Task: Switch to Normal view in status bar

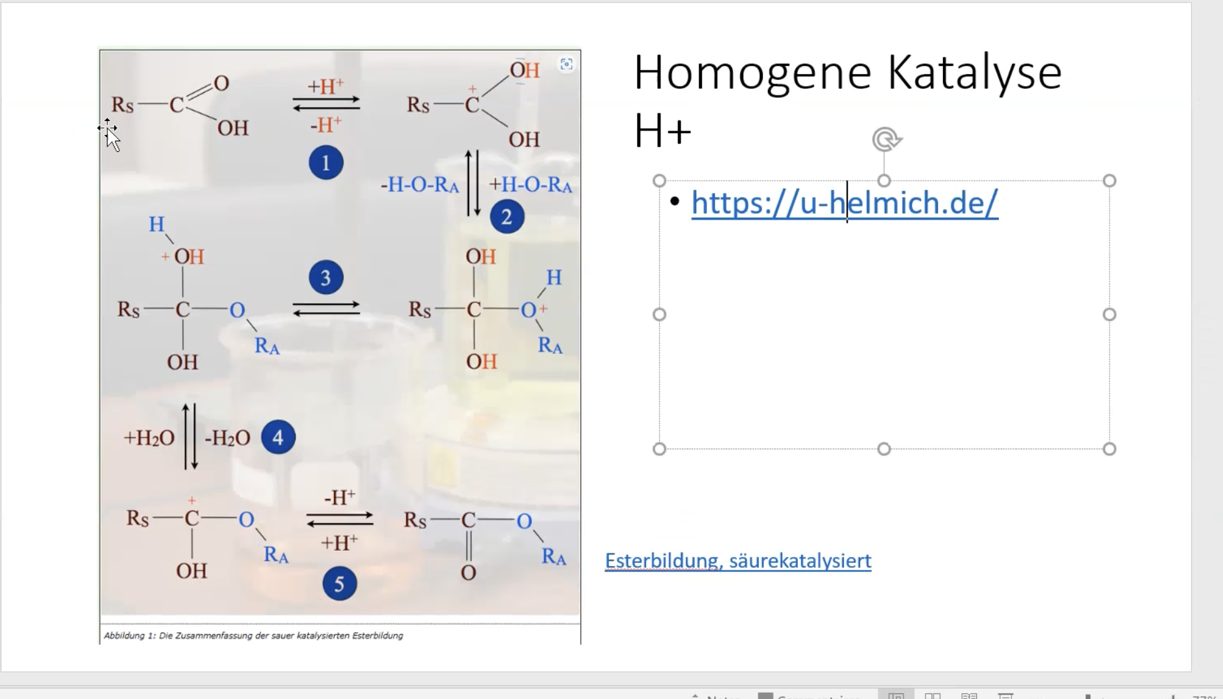Action: pyautogui.click(x=896, y=696)
